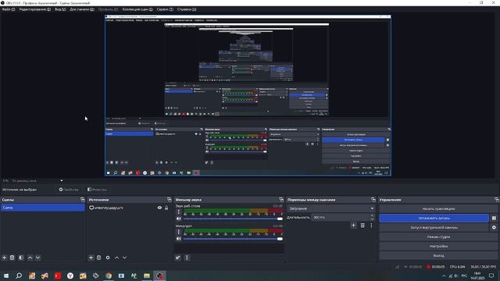Image resolution: width=500 pixels, height=281 pixels.
Task: Toggle visibility eye of the display capture source
Action: pos(159,208)
